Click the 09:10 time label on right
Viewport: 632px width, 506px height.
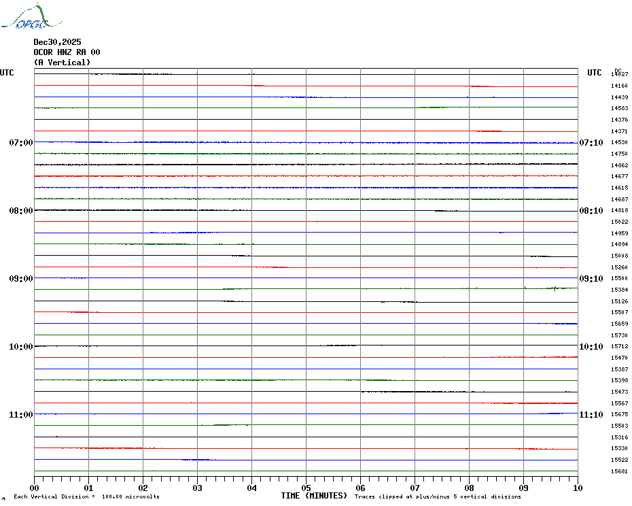591,279
